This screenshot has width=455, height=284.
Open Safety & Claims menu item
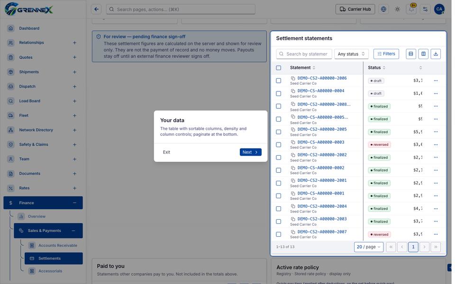click(43, 144)
